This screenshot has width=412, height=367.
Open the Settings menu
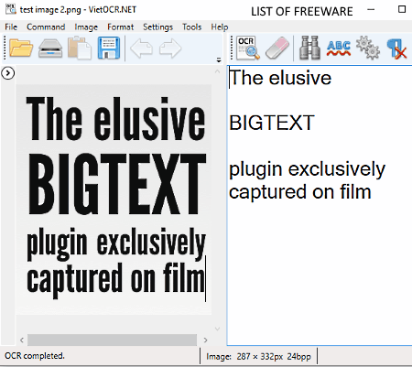(157, 27)
